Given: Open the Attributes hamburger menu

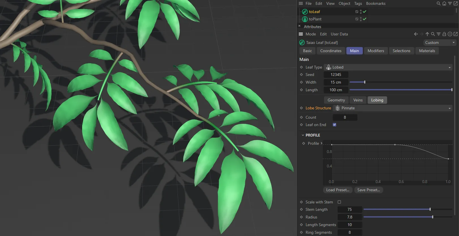Looking at the screenshot, I should (301, 34).
